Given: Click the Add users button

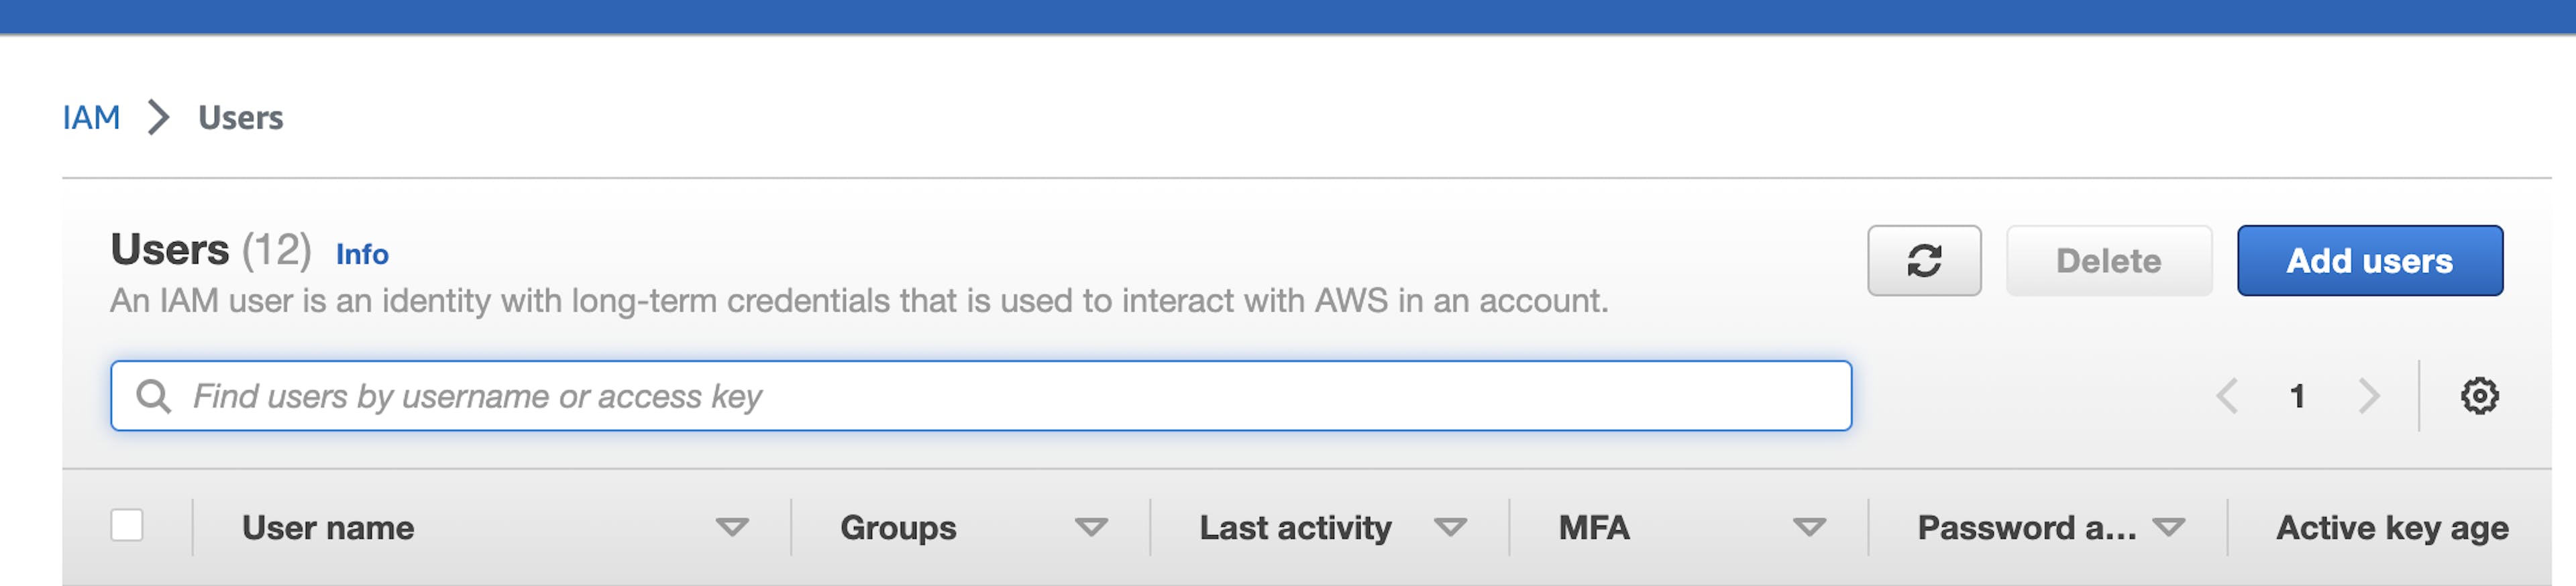Looking at the screenshot, I should 2369,260.
